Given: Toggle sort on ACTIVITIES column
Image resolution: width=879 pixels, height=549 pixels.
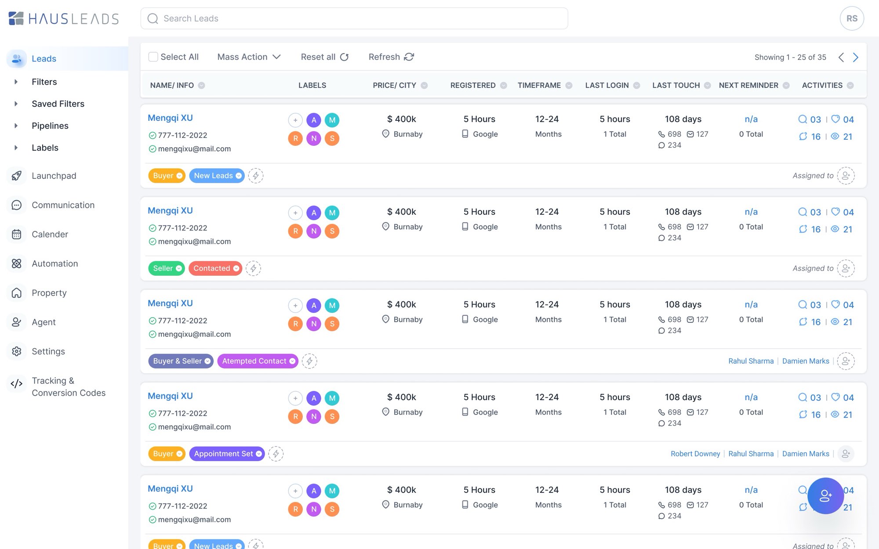Looking at the screenshot, I should [x=850, y=86].
